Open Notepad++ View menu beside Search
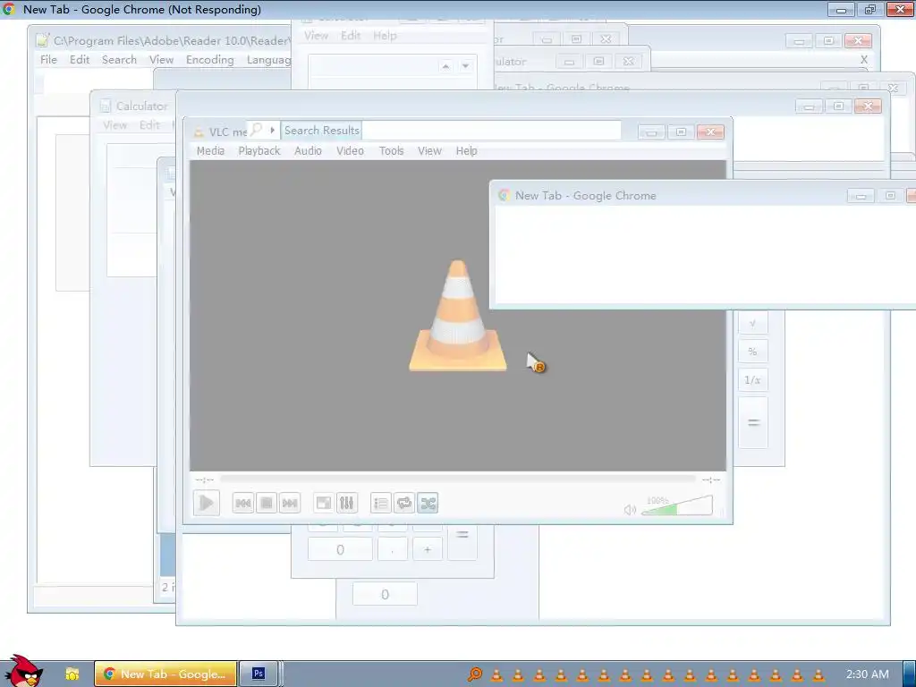Image resolution: width=916 pixels, height=687 pixels. click(161, 60)
